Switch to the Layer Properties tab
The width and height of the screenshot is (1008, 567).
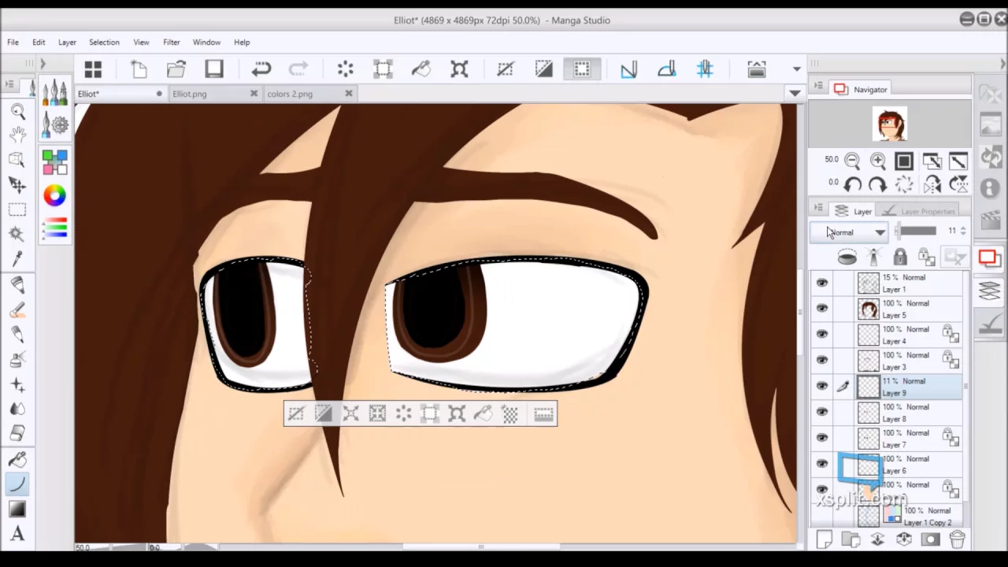(917, 211)
